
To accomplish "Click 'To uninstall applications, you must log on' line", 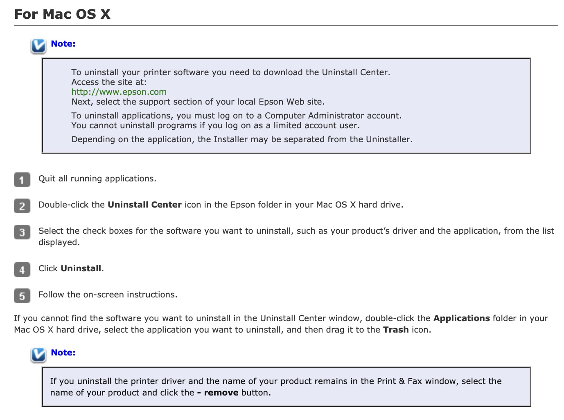I will point(237,116).
